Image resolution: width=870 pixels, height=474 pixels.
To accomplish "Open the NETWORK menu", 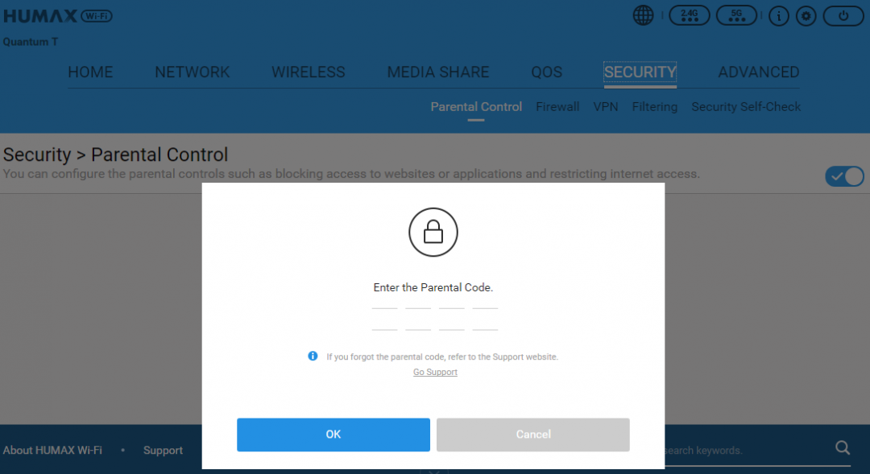I will [192, 72].
